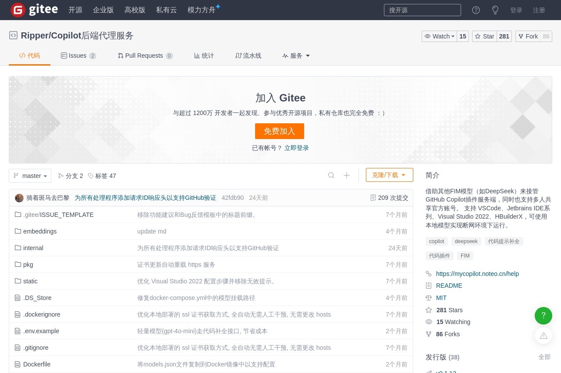Click the .DS_Store file icon
The width and height of the screenshot is (561, 373).
(18, 298)
